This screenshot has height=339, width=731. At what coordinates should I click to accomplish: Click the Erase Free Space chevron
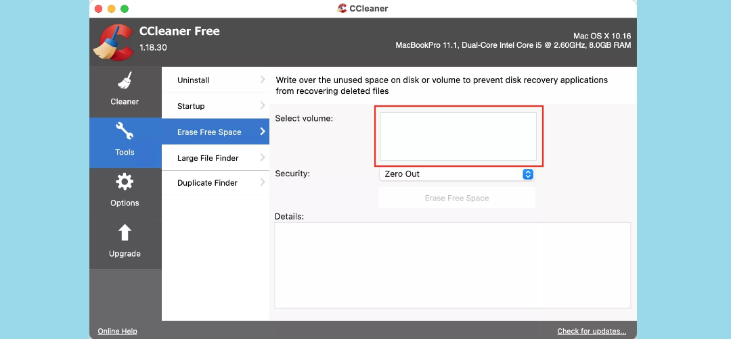tap(263, 132)
